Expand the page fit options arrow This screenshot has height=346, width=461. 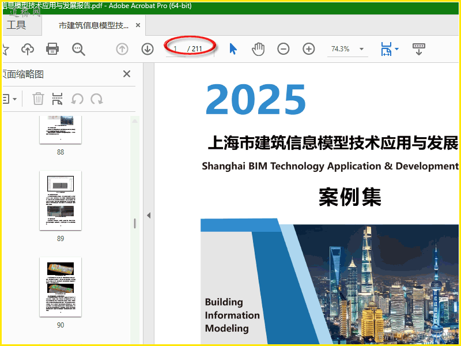[396, 49]
